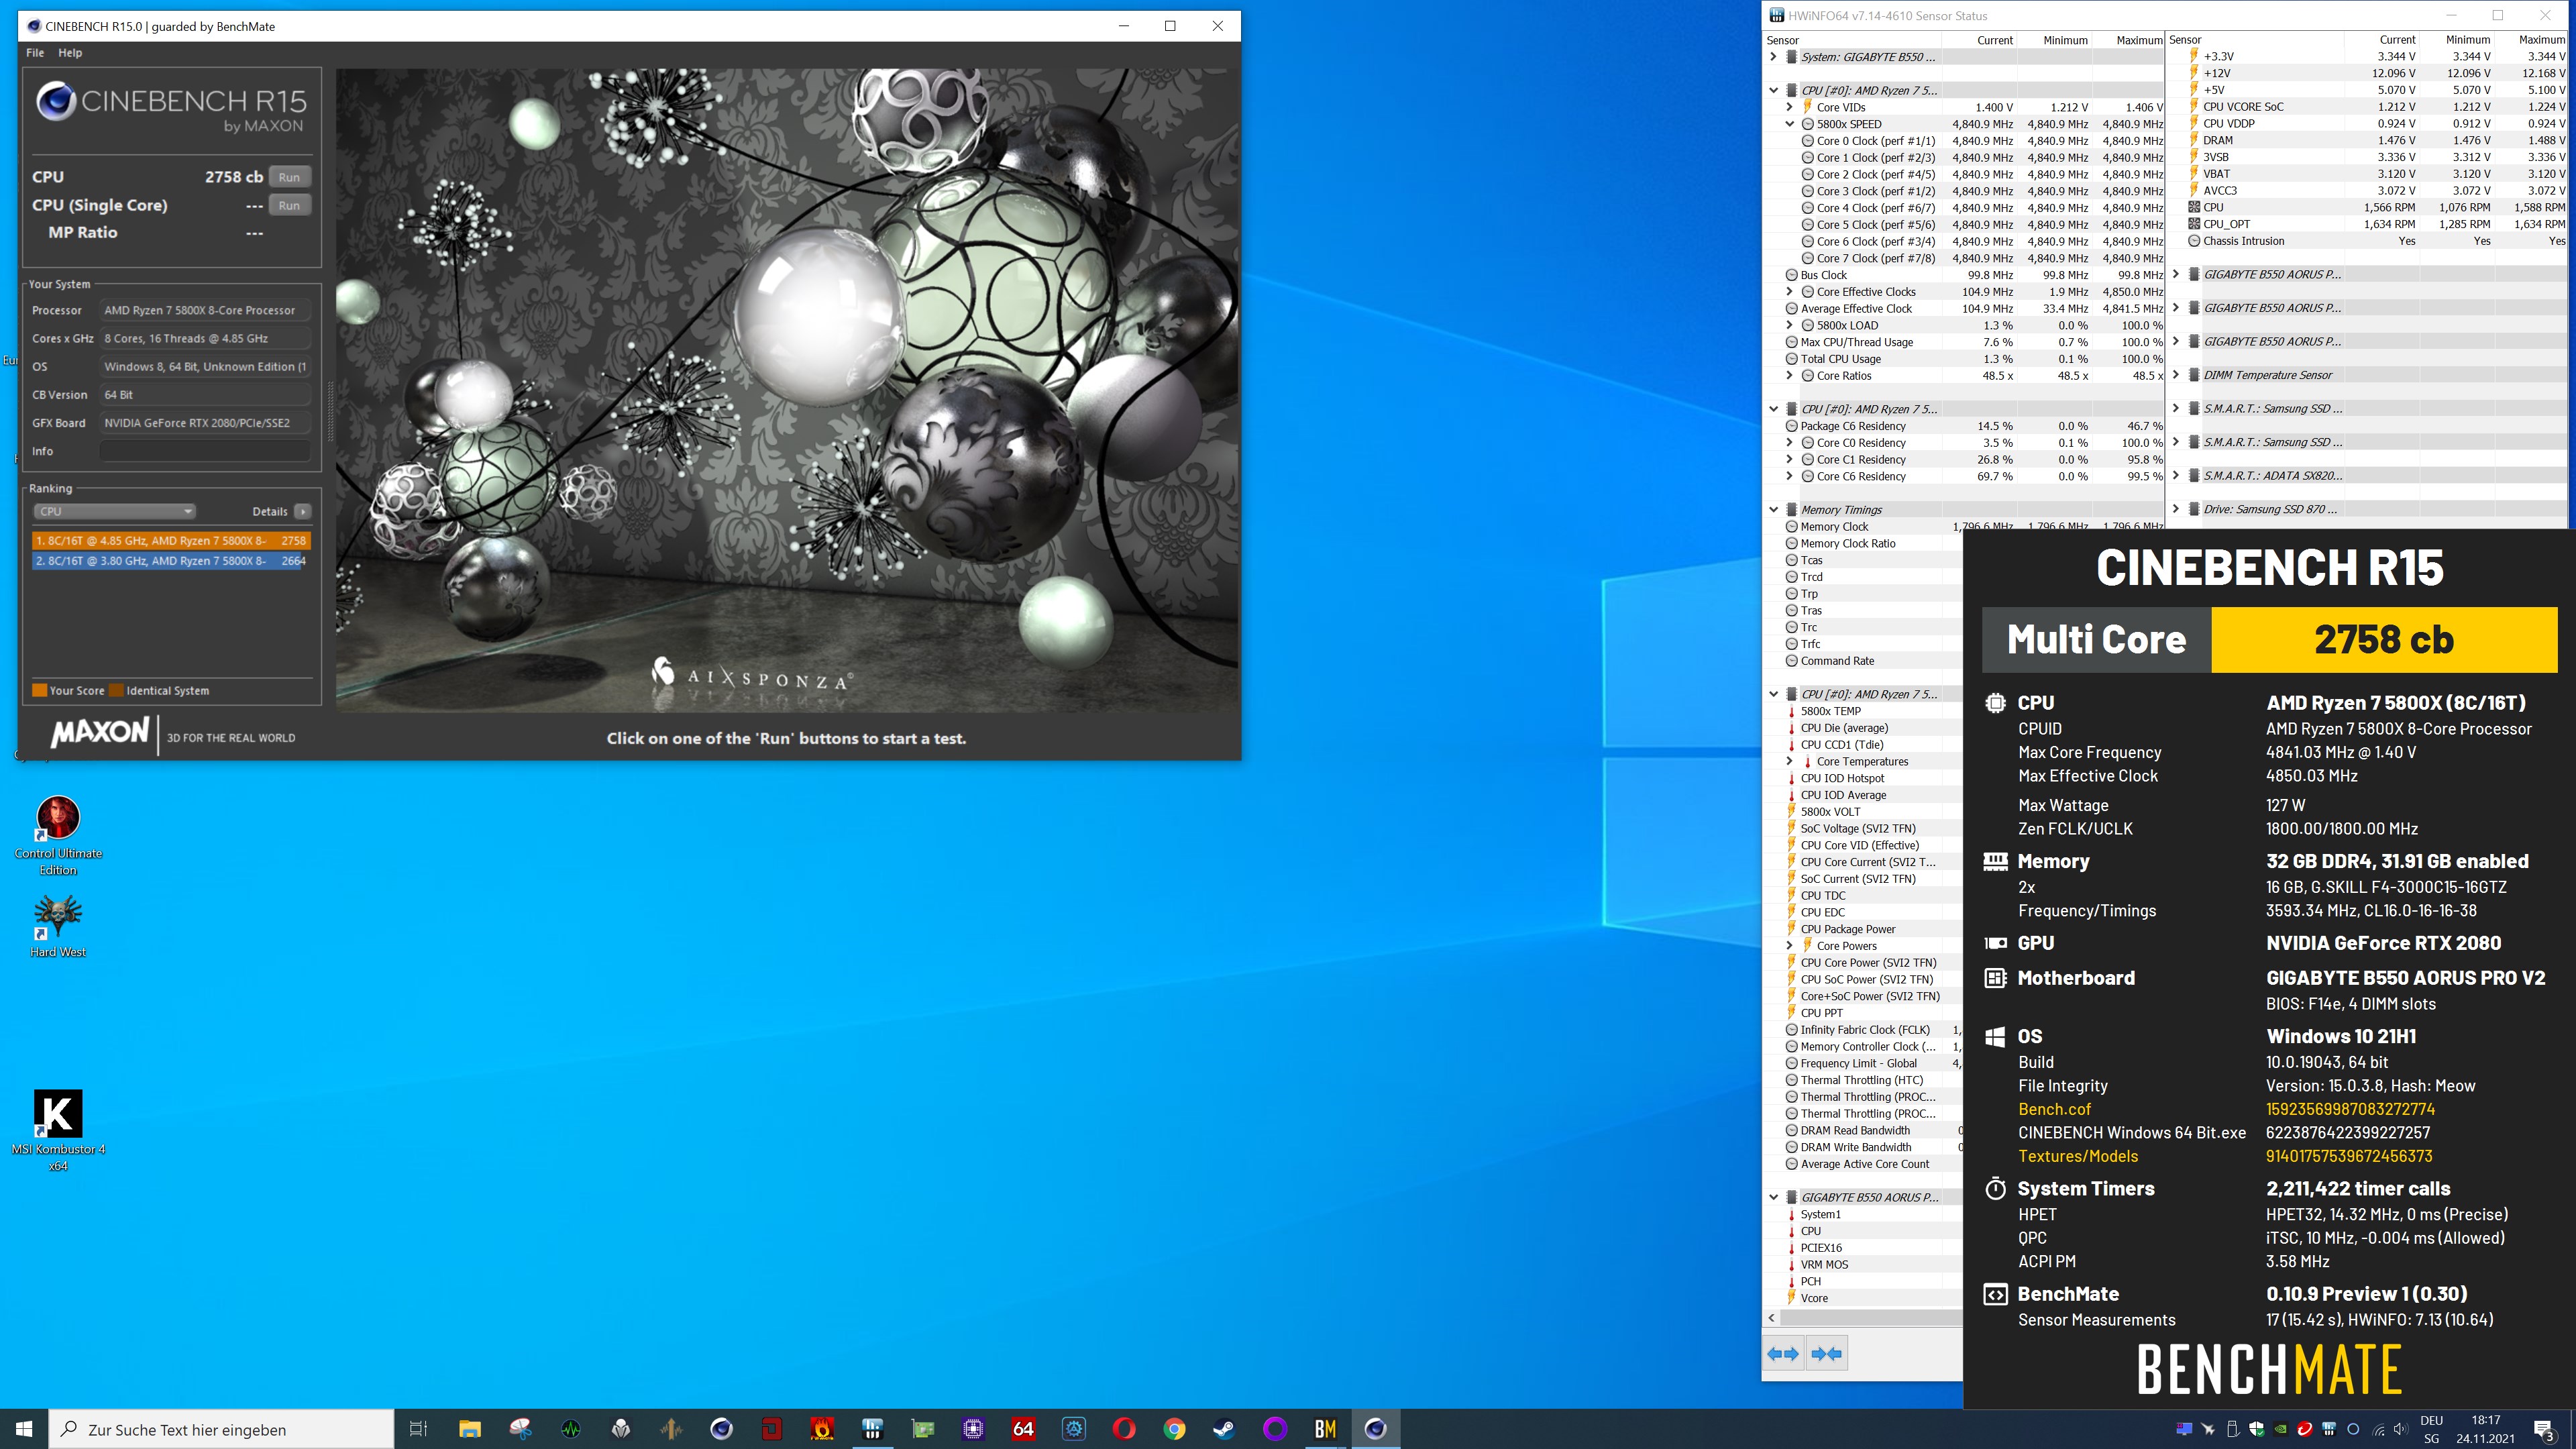Open the Wi-Fi network tray icon

coord(2378,1429)
